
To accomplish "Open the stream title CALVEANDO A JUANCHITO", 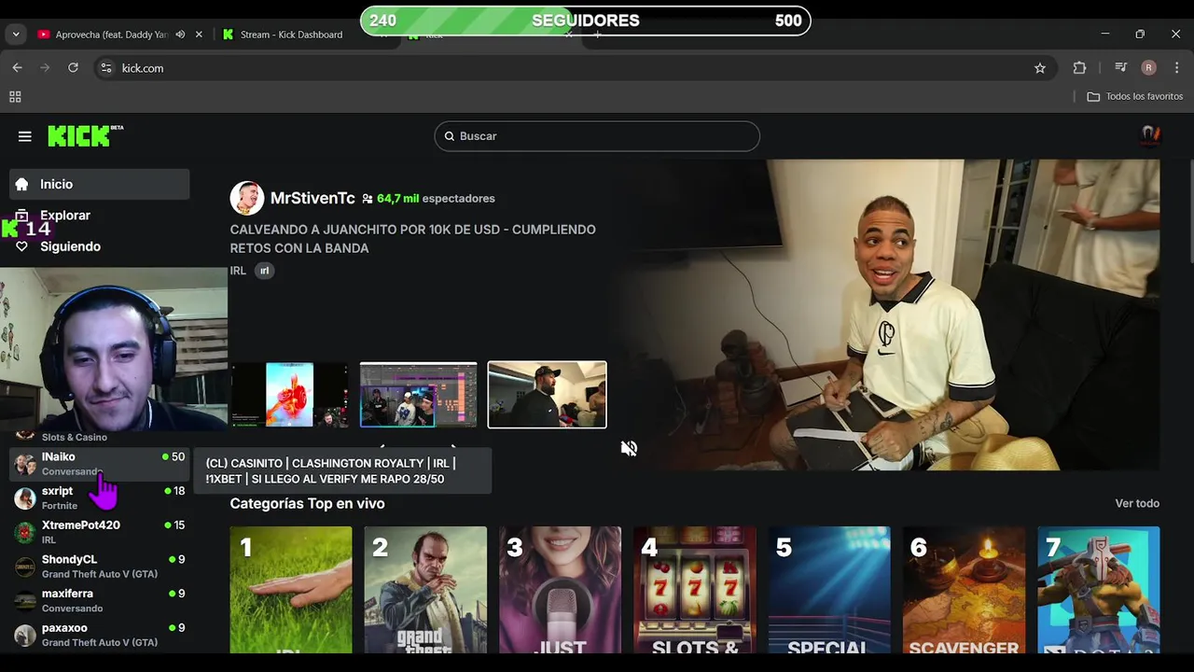I will (413, 239).
